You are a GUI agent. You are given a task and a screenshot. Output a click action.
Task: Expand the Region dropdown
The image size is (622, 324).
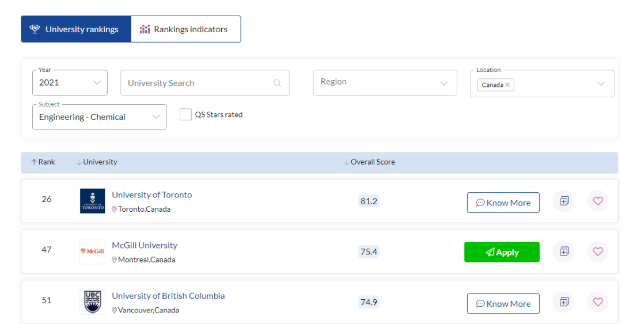pos(385,82)
